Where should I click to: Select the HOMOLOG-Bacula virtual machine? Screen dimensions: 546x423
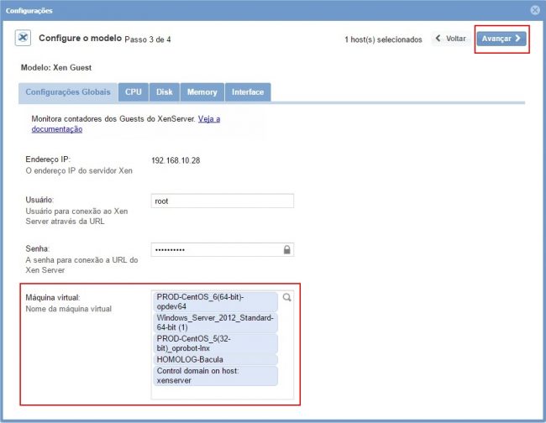coord(215,359)
